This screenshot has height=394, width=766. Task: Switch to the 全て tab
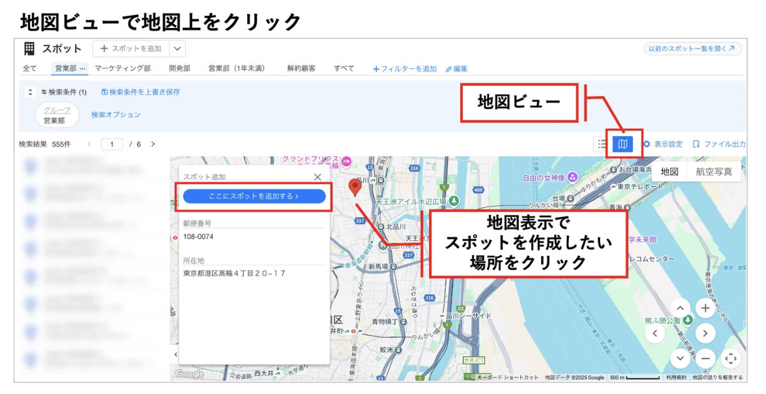(30, 68)
